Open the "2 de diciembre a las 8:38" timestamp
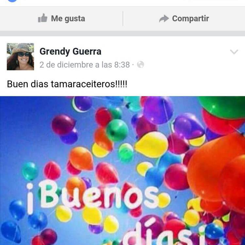Screen dimensions: 245x245 tap(85, 65)
